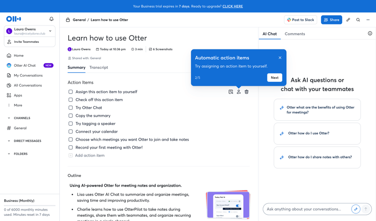Check 'Try tagging a speaker'
This screenshot has width=376, height=221.
[x=70, y=124]
